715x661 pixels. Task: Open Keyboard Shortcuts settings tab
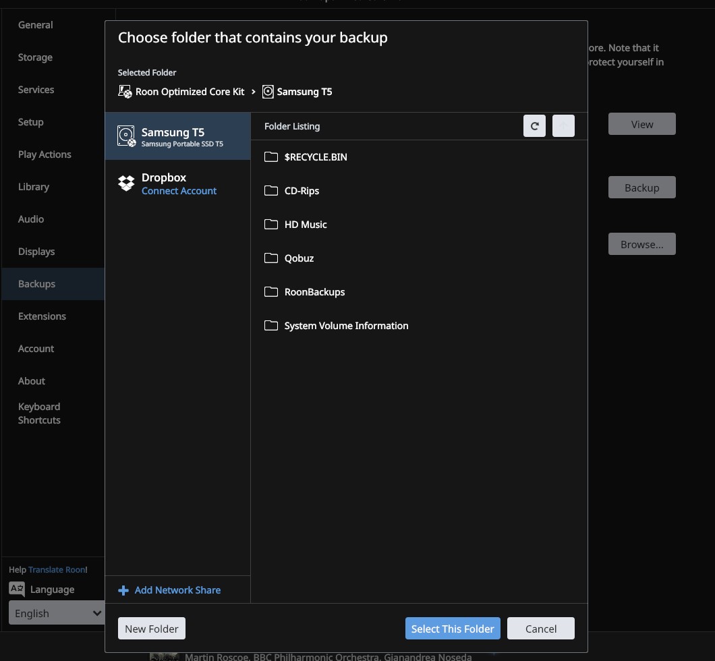pyautogui.click(x=39, y=413)
